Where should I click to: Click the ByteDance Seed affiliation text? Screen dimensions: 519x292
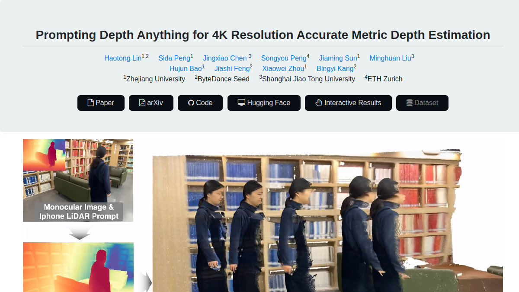(224, 79)
